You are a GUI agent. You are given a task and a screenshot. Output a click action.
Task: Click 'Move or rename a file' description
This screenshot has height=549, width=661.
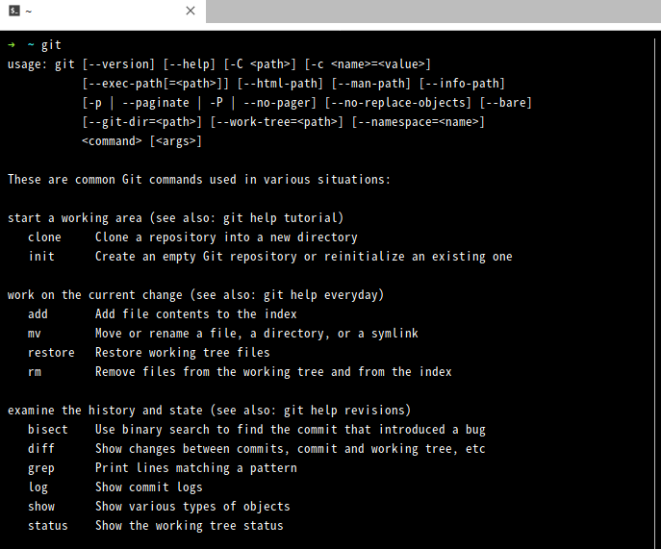[256, 334]
